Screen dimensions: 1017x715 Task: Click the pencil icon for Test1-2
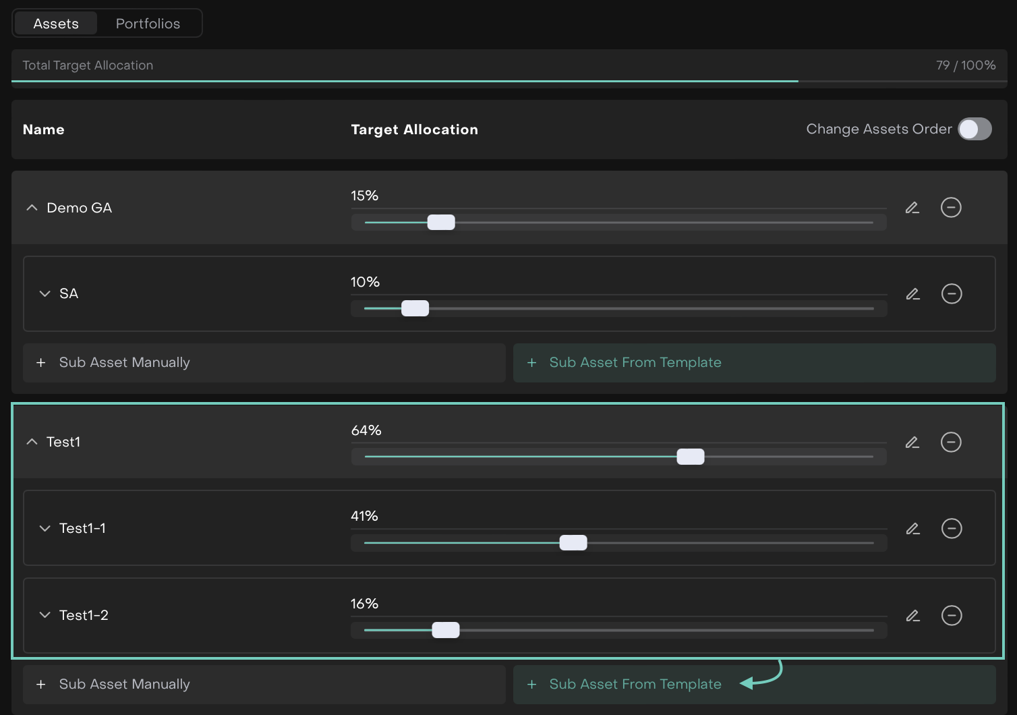pyautogui.click(x=912, y=615)
